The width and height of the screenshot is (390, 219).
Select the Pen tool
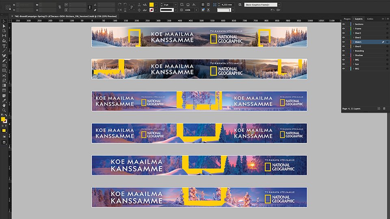4,56
